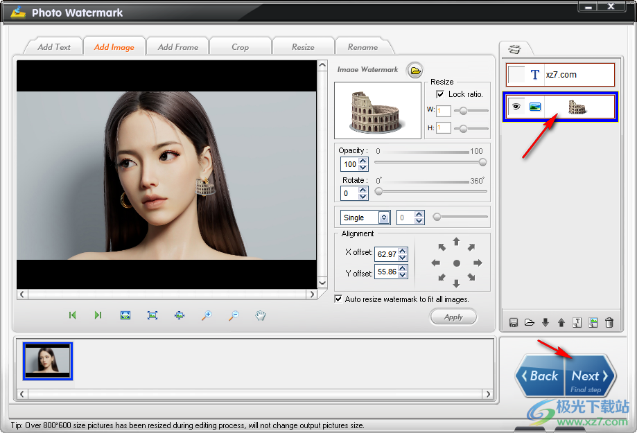Go to the last image in the preview controls
This screenshot has height=433, width=637.
[x=98, y=315]
